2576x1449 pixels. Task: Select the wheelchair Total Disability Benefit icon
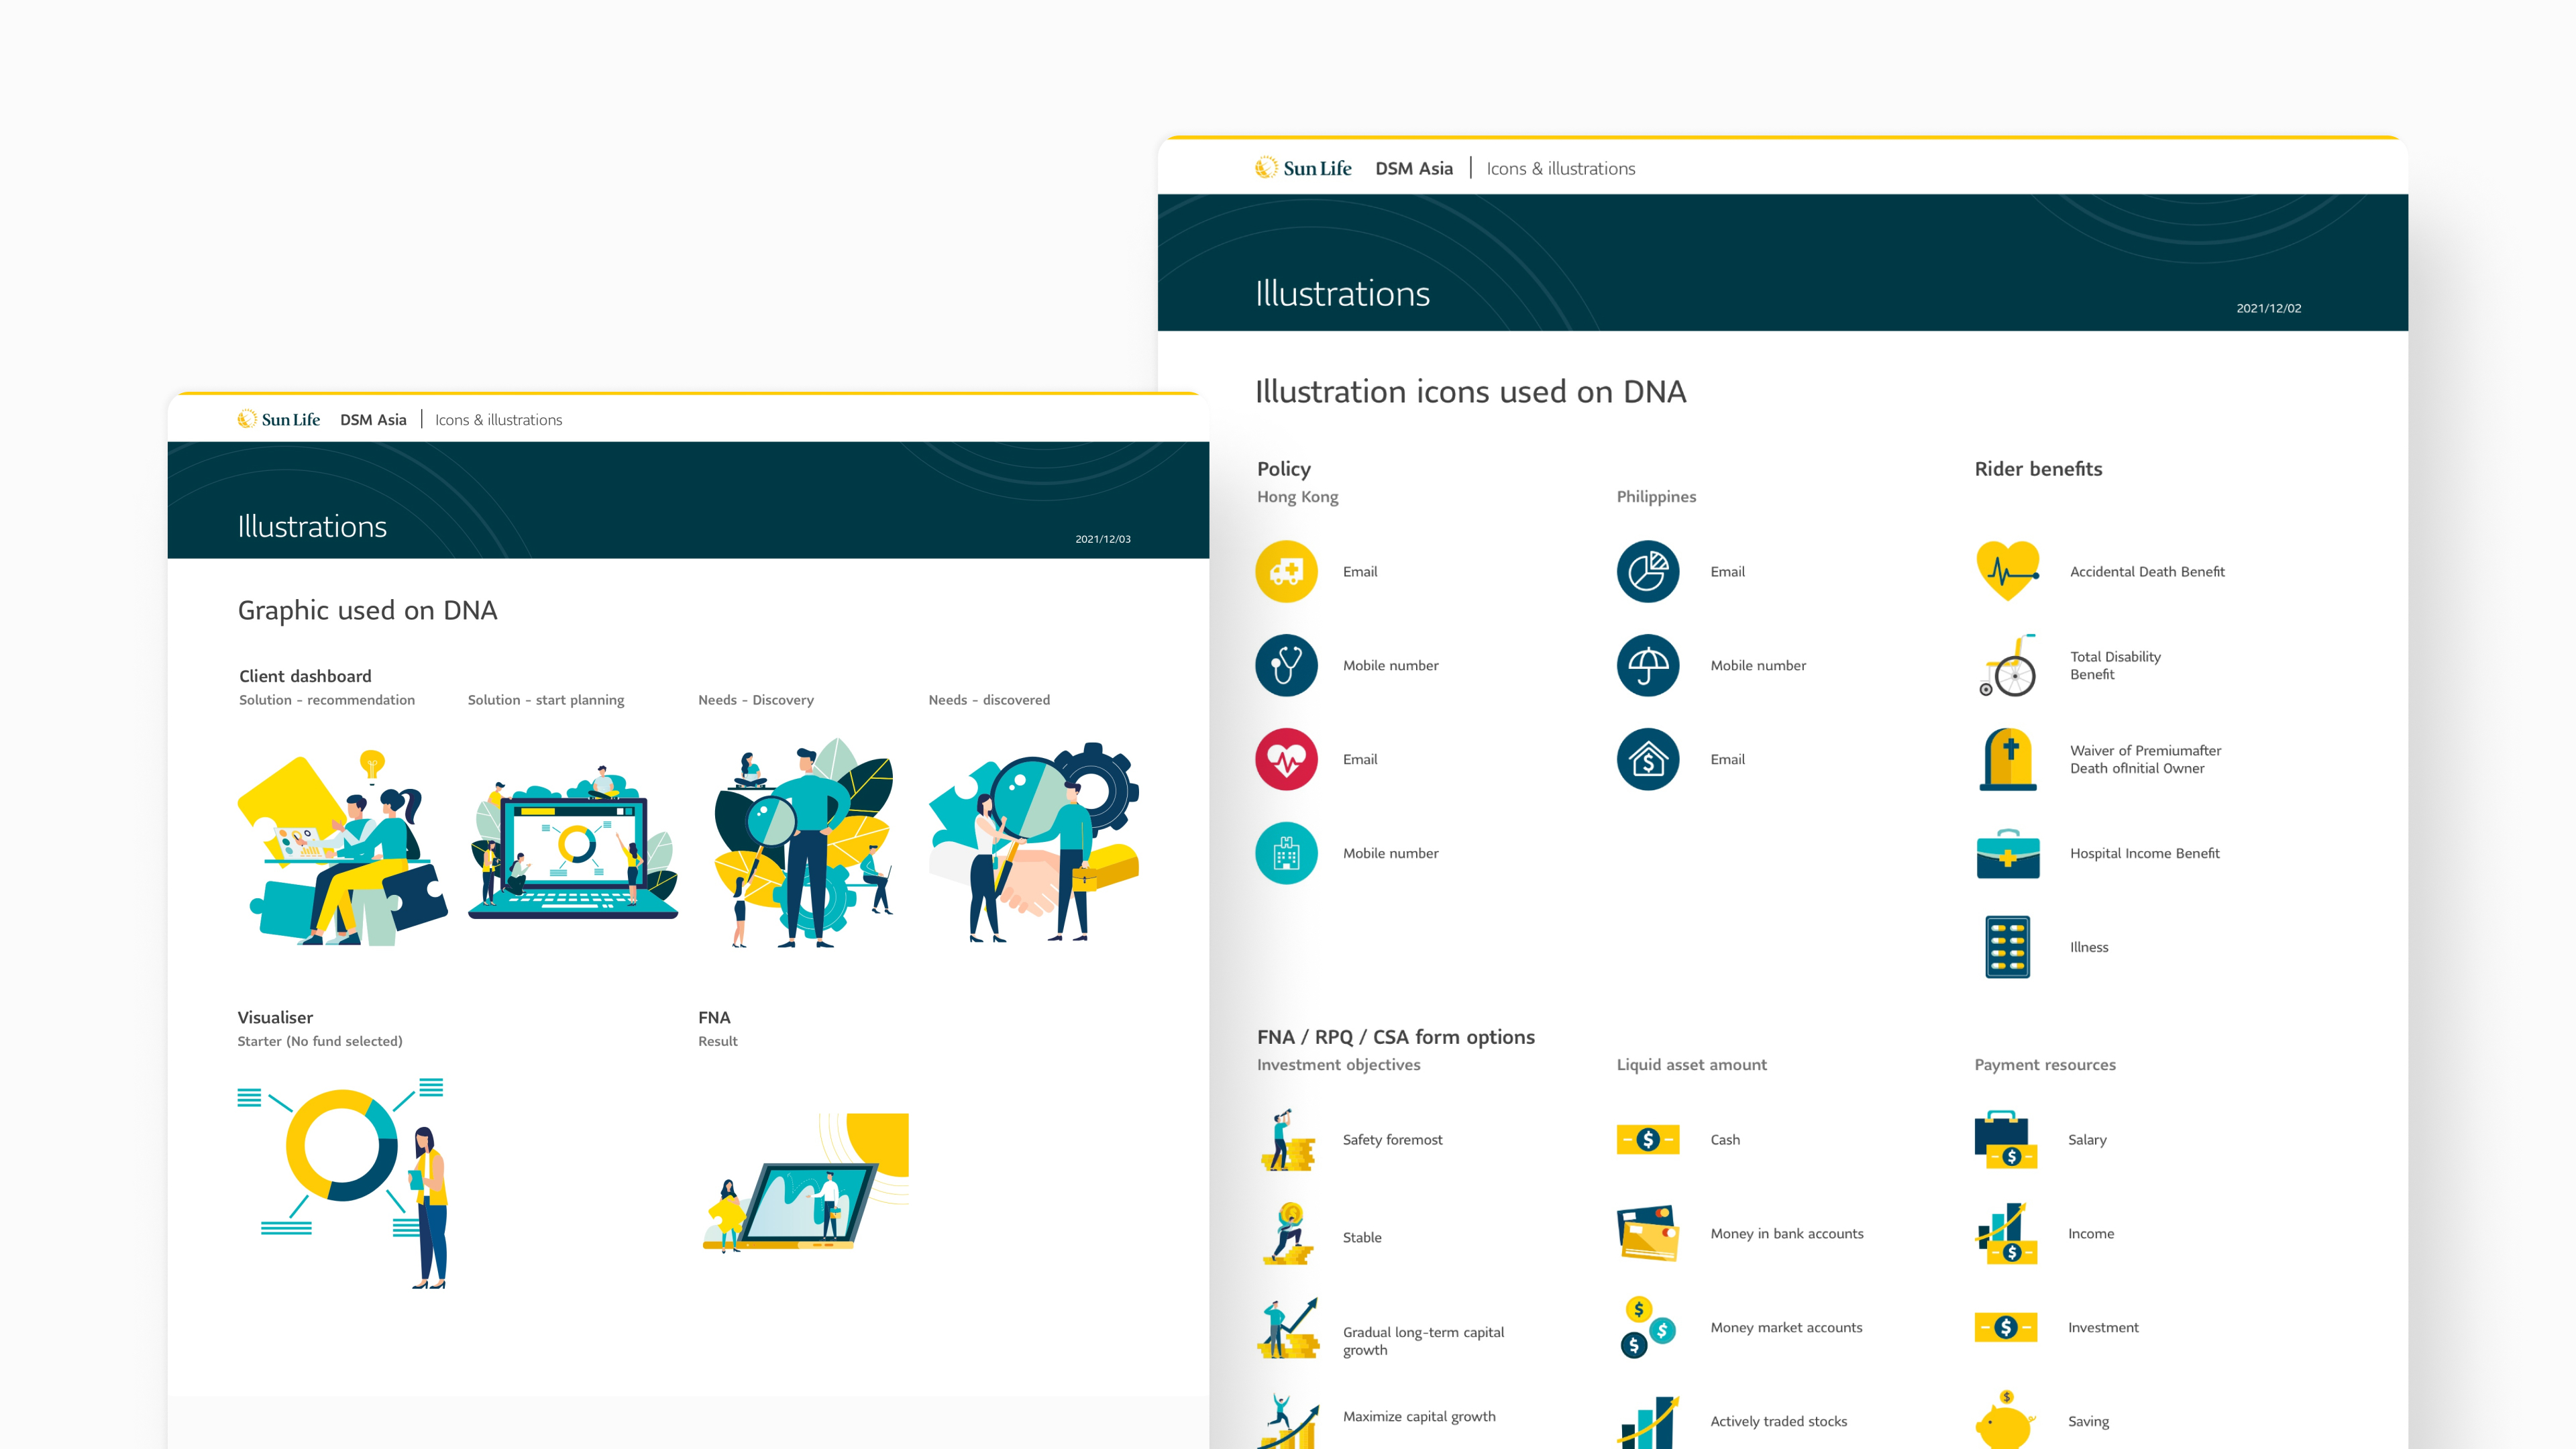[2008, 665]
